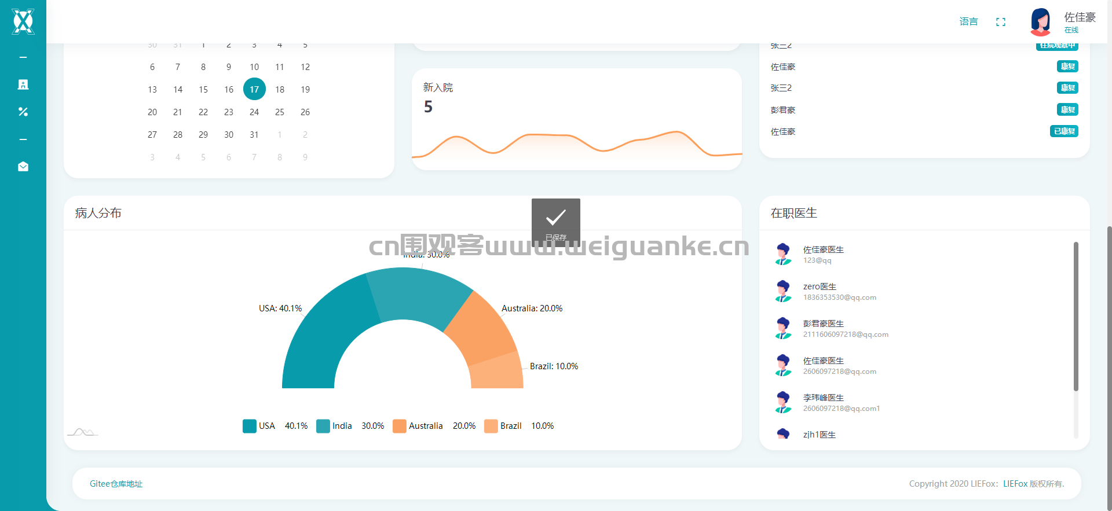The image size is (1112, 511).
Task: Open the 语言 language menu
Action: click(968, 22)
